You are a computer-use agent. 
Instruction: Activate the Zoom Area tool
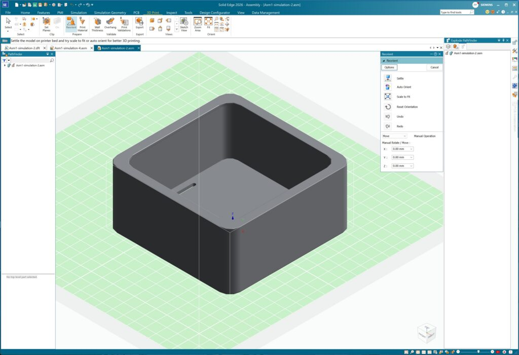coord(198,24)
